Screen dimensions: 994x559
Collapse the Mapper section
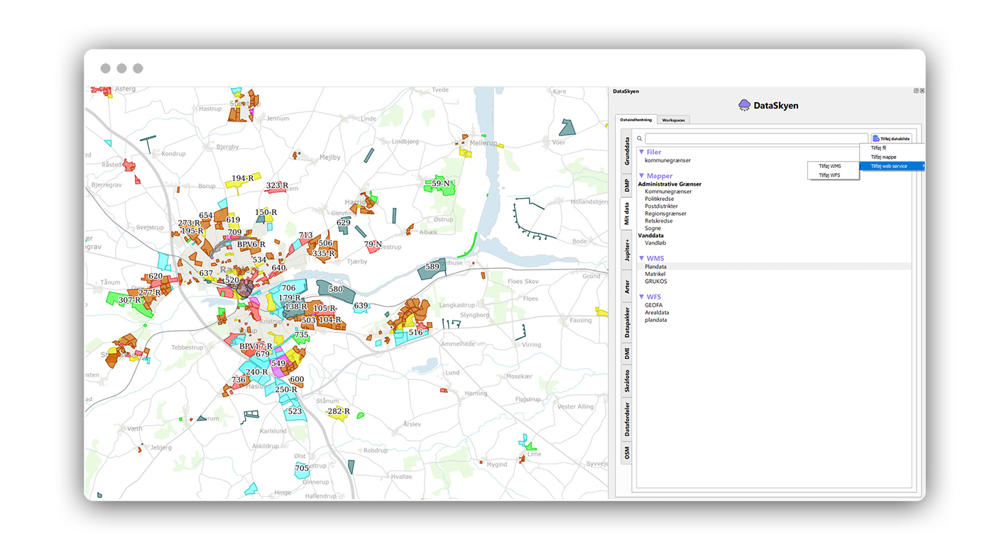[x=641, y=176]
